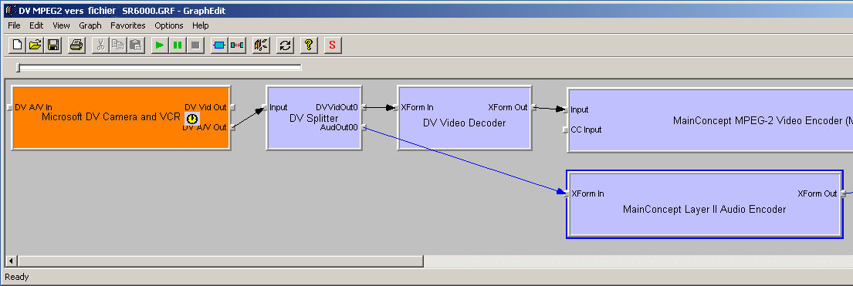853x286 pixels.
Task: Play the graph with green arrow
Action: coord(159,45)
